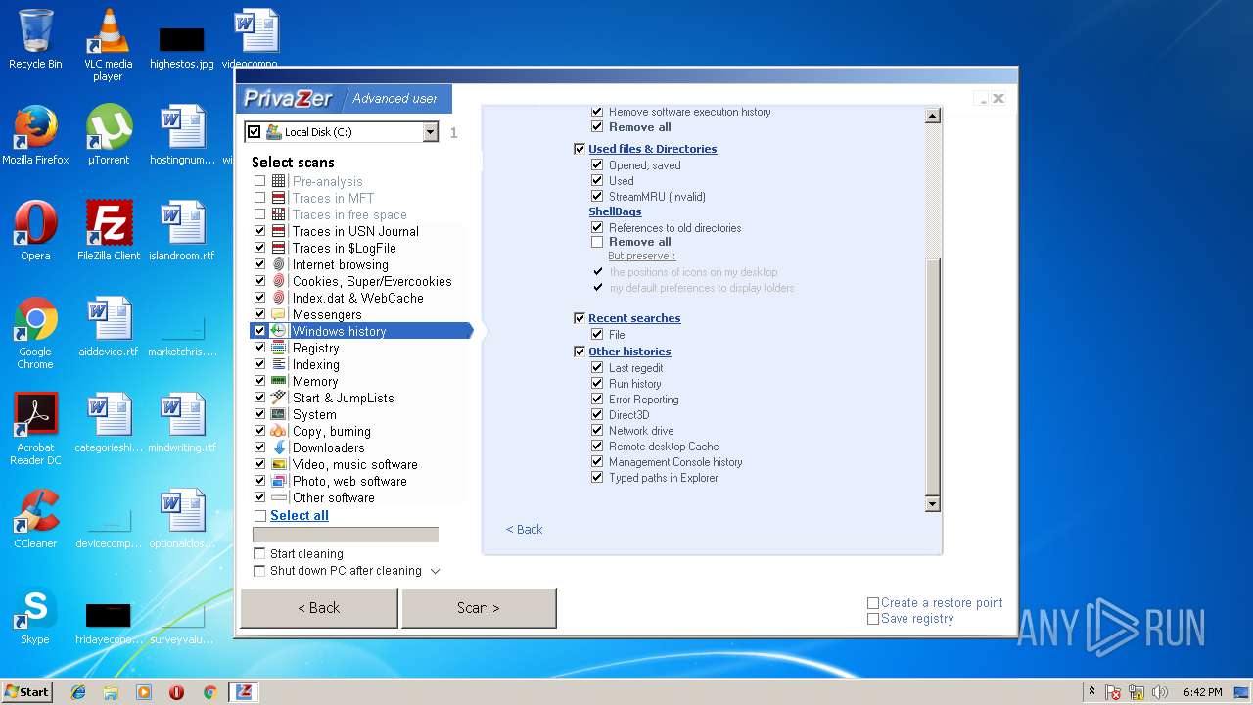
Task: Click the Select all link
Action: pos(300,516)
